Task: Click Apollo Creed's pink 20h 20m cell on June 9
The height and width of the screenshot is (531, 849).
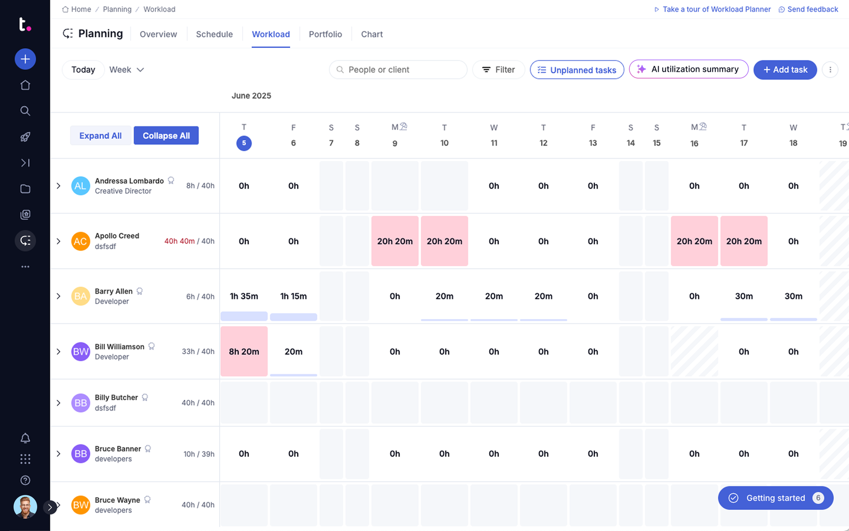Action: [395, 241]
